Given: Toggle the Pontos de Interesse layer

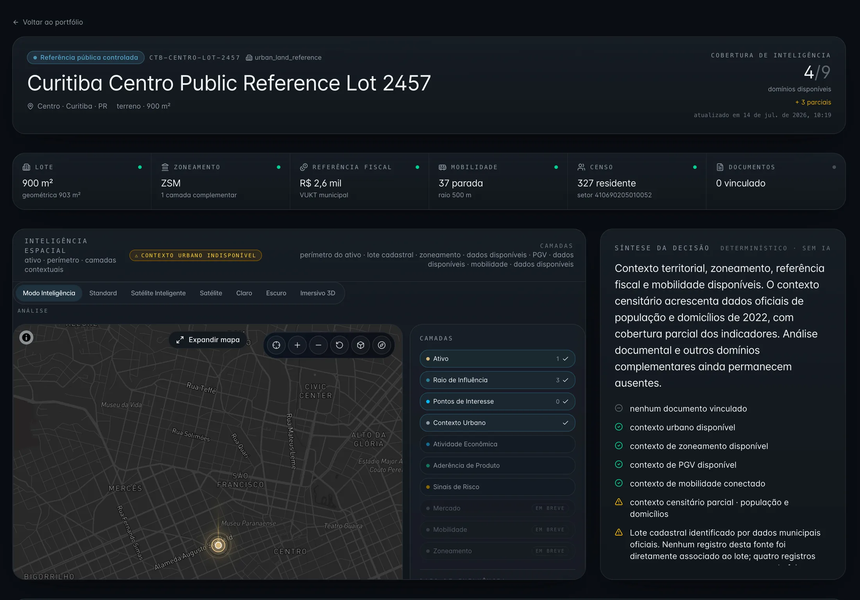Looking at the screenshot, I should pos(497,401).
